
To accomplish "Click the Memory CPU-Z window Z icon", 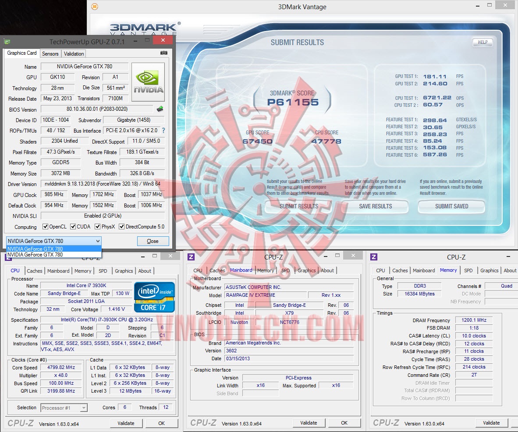I will coord(374,257).
